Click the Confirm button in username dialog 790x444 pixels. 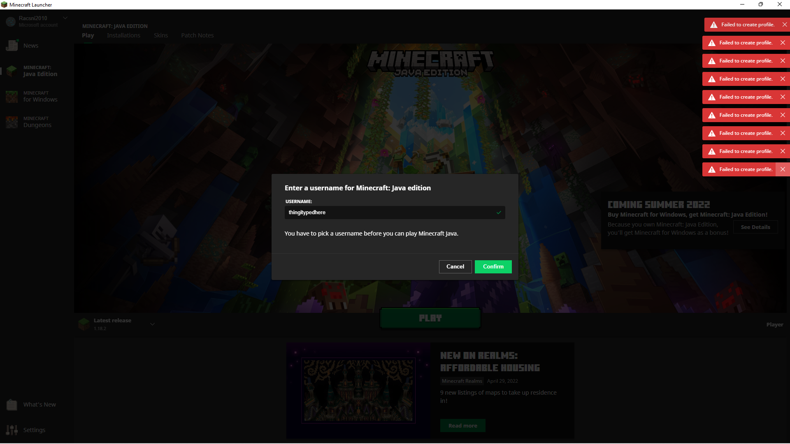(493, 267)
